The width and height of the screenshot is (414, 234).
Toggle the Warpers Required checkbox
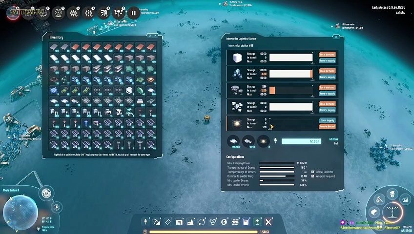tap(313, 176)
